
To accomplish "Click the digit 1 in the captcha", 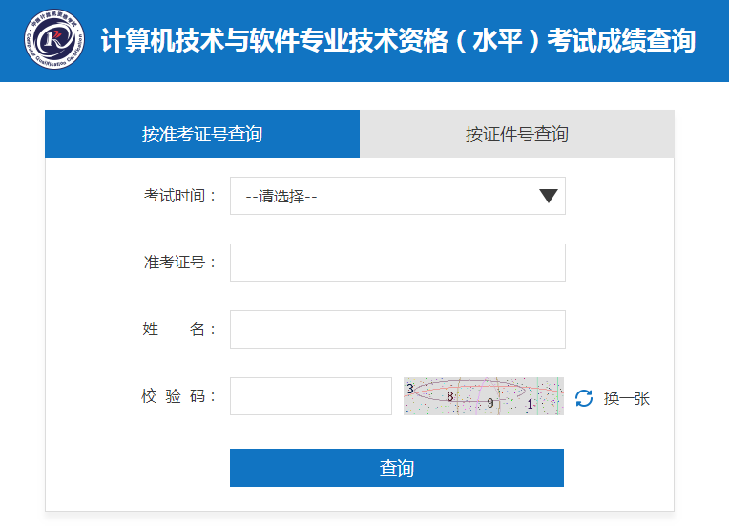I will [x=531, y=404].
